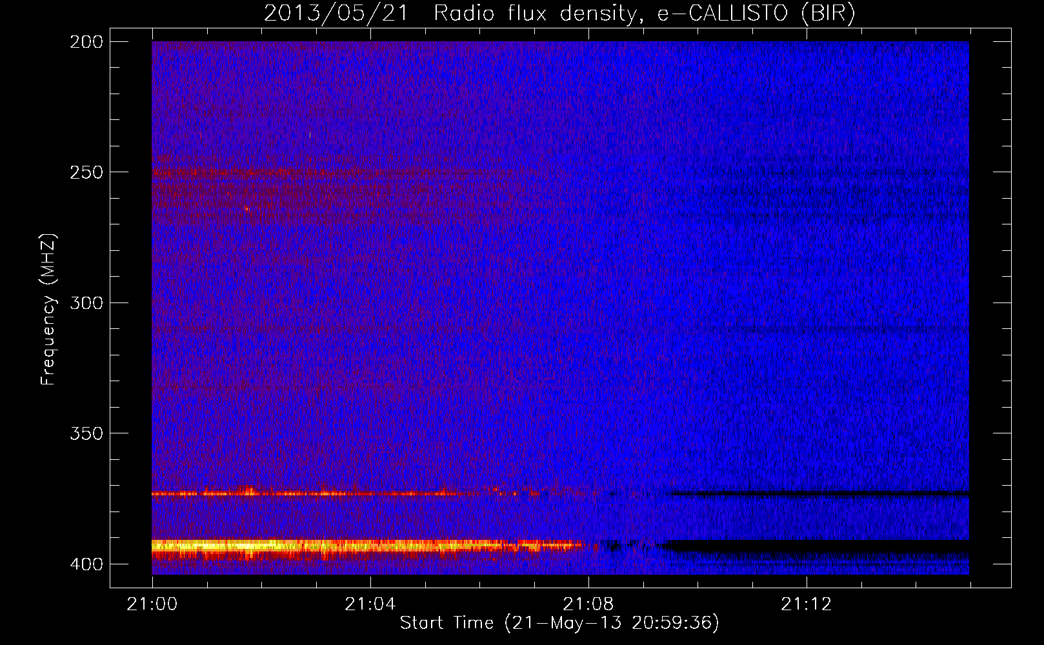Click the 400 frequency tick label
The height and width of the screenshot is (645, 1044).
click(86, 564)
